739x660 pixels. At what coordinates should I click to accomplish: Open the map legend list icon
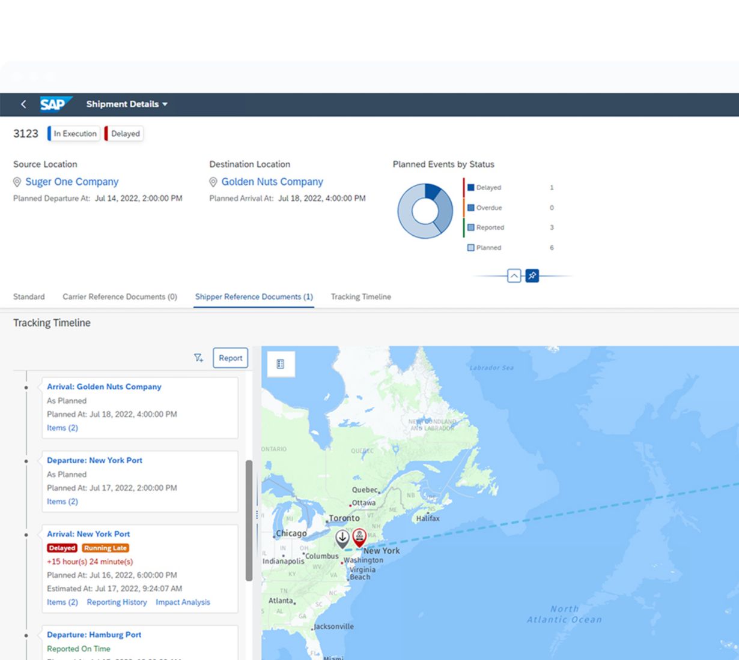(280, 364)
